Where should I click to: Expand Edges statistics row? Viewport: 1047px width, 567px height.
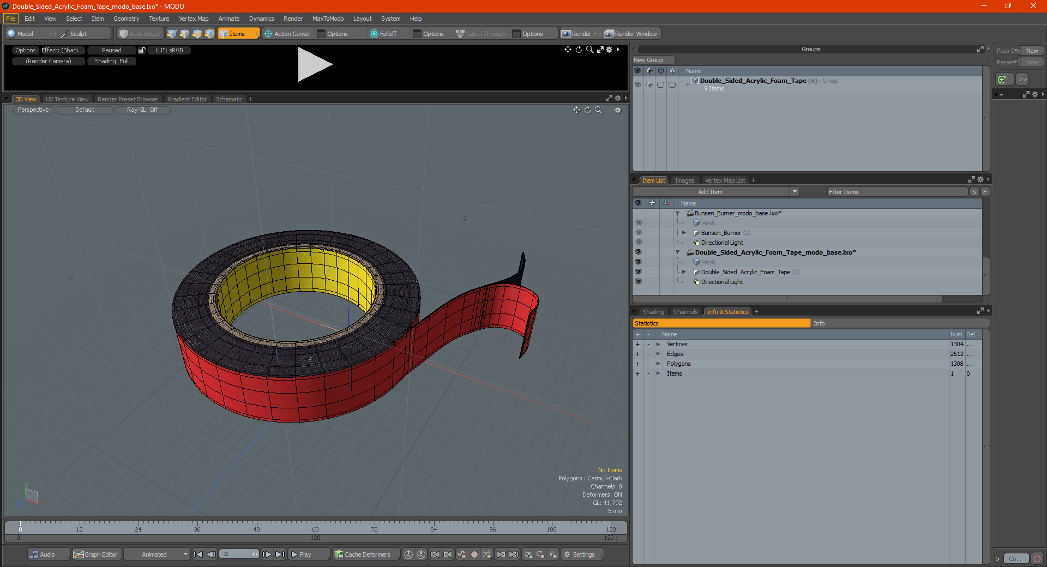click(658, 354)
